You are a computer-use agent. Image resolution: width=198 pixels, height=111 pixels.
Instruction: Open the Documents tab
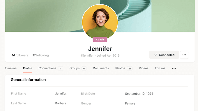click(x=101, y=68)
